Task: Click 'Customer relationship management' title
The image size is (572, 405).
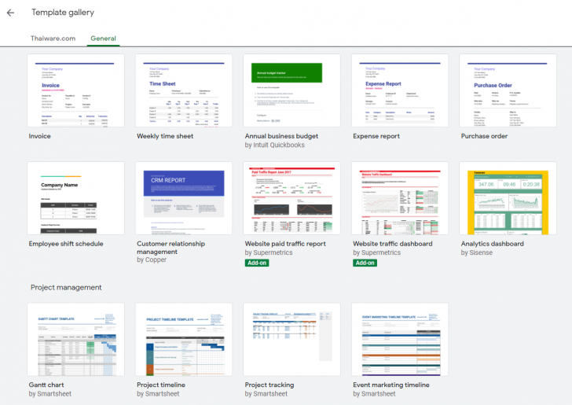Action: coord(170,248)
